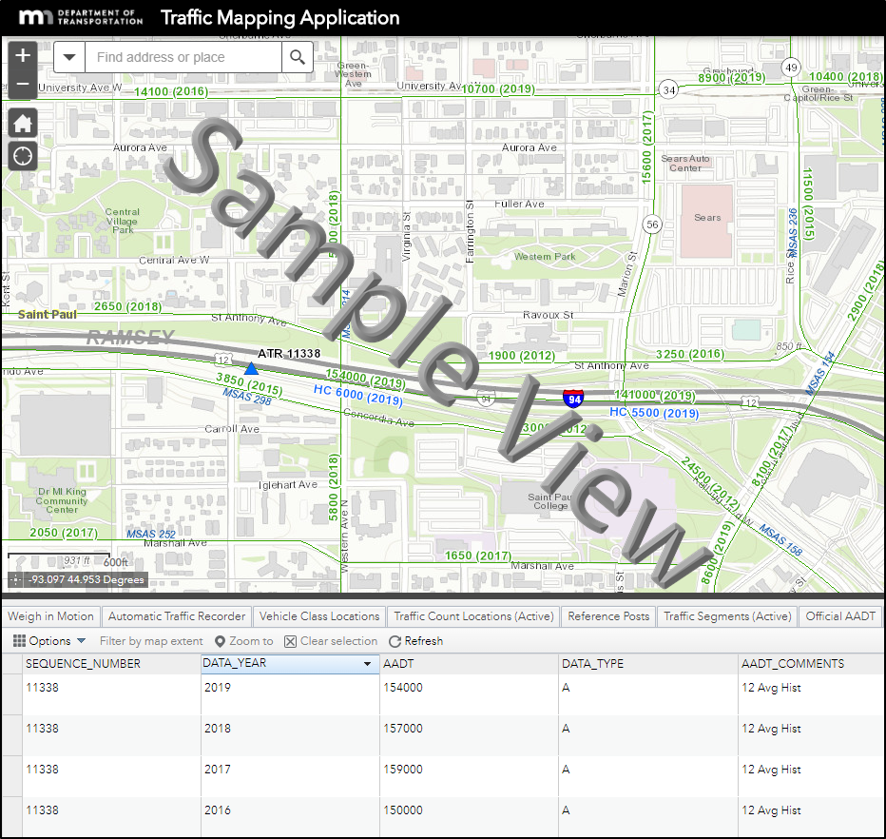Click the zoom in plus icon
This screenshot has height=839, width=886.
pos(21,55)
